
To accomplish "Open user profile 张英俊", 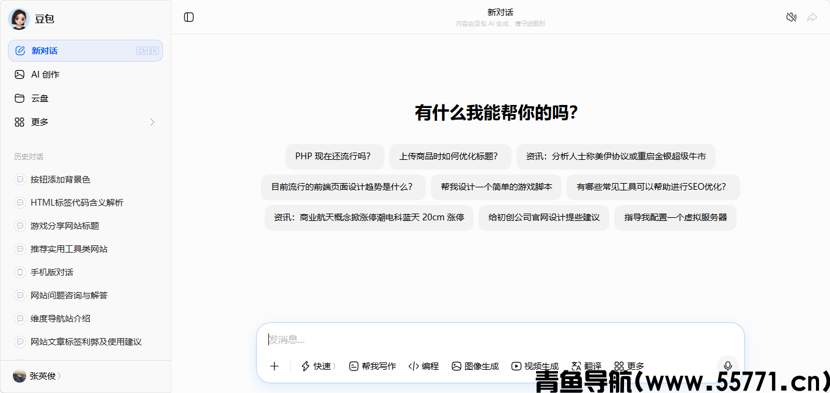I will pos(38,376).
